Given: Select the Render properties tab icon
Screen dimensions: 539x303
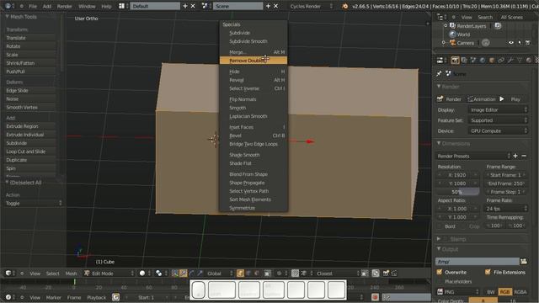Looking at the screenshot, I should [455, 61].
